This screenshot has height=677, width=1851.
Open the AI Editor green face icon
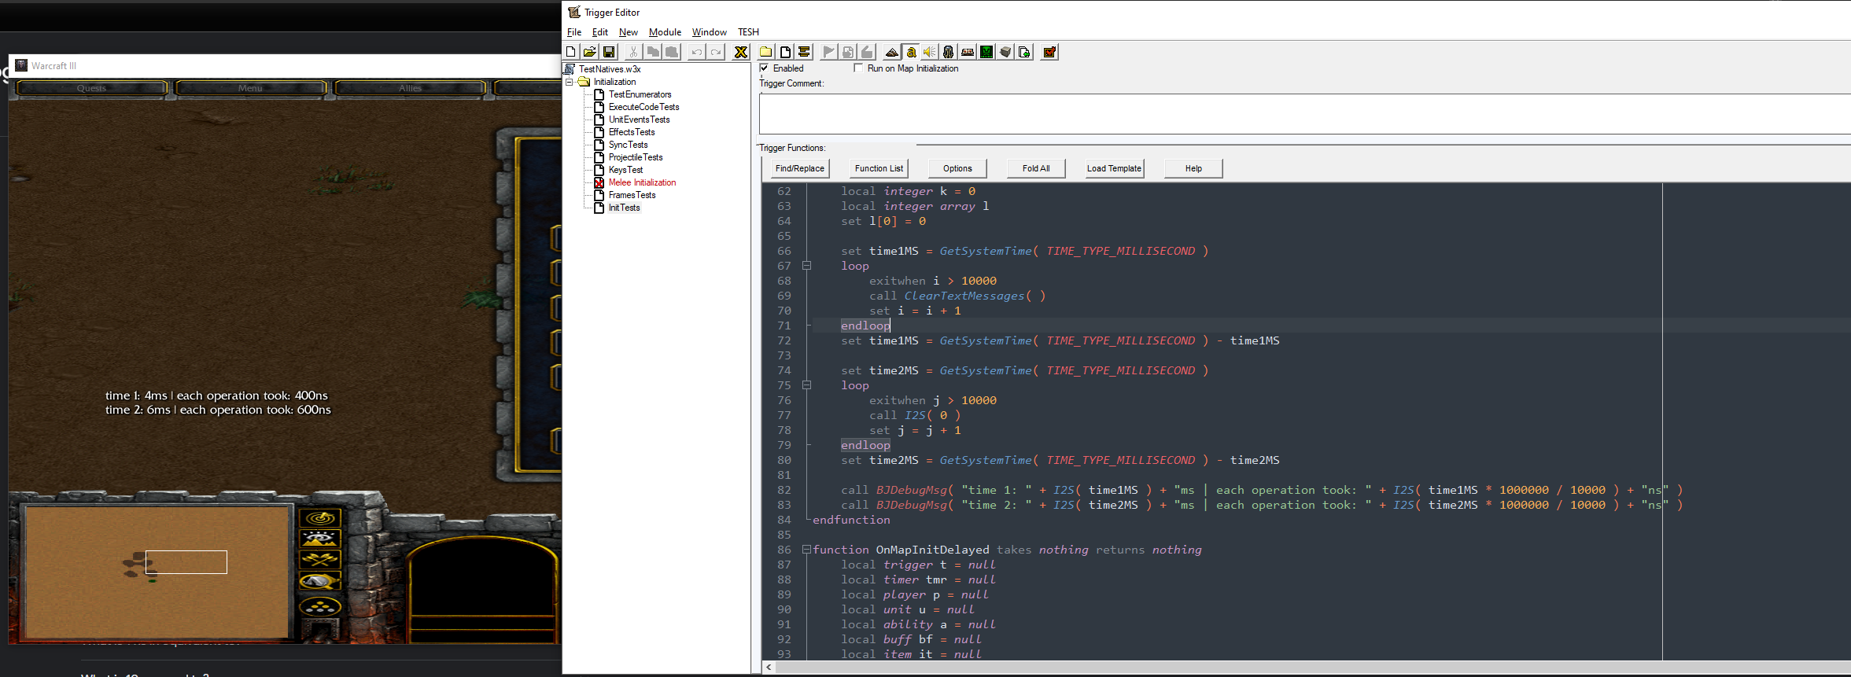[986, 52]
